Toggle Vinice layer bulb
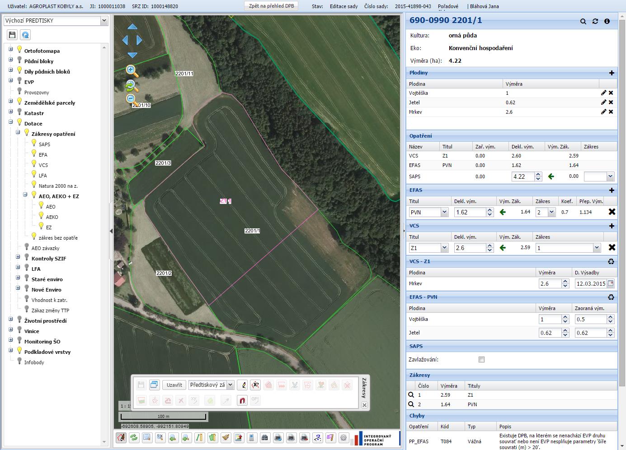 [x=19, y=330]
